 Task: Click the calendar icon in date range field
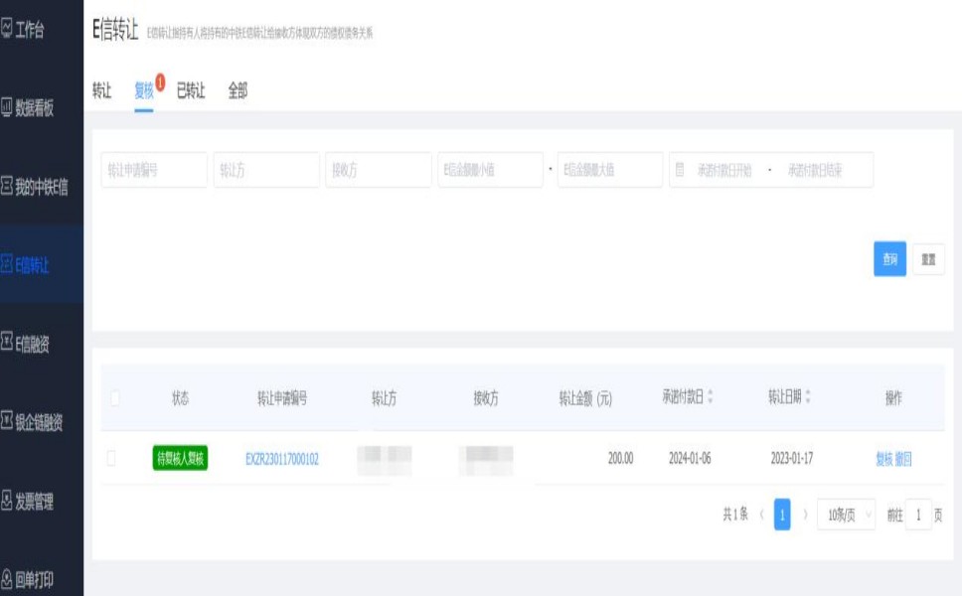click(x=680, y=170)
